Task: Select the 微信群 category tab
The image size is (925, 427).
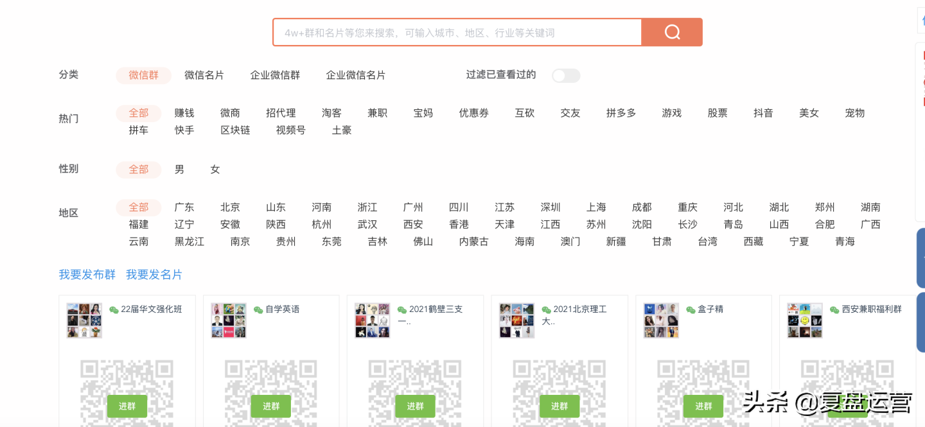Action: [x=144, y=75]
